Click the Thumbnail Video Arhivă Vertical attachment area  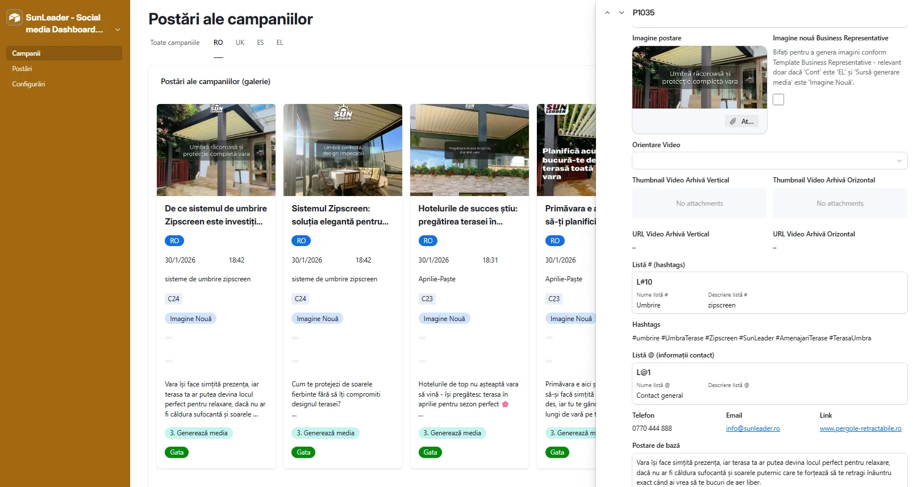[x=699, y=203]
